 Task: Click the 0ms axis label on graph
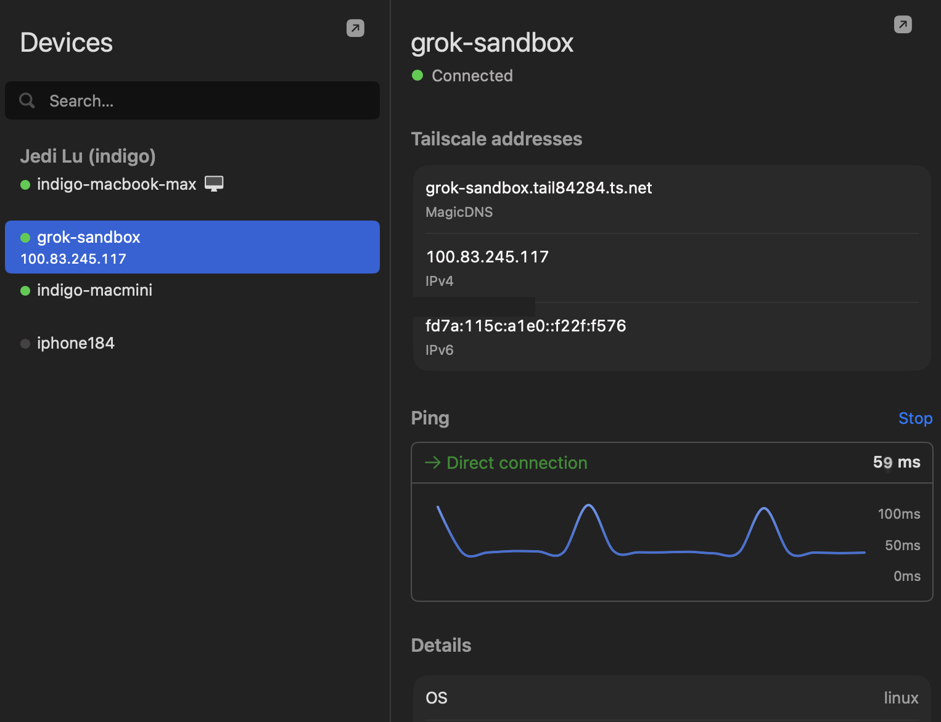[907, 576]
